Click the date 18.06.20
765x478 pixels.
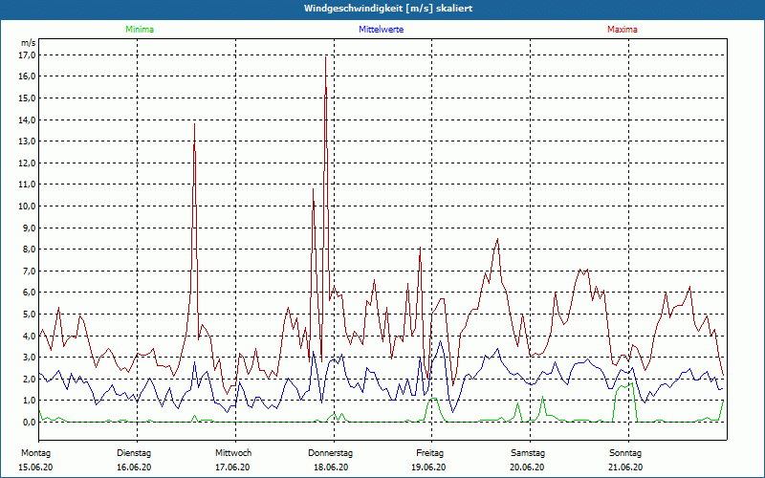click(x=331, y=467)
